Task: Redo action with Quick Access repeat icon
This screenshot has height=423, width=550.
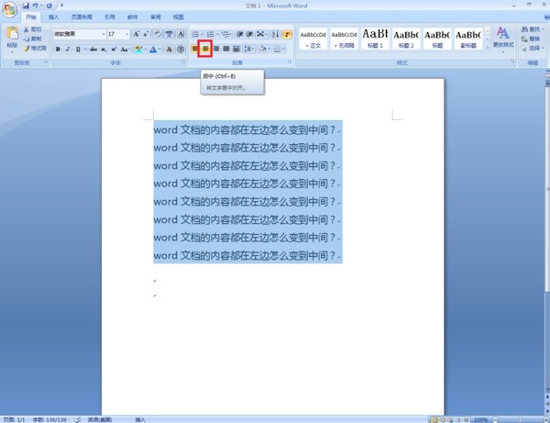Action: pos(49,6)
